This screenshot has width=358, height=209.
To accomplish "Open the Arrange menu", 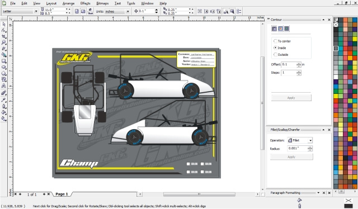I will coord(68,3).
